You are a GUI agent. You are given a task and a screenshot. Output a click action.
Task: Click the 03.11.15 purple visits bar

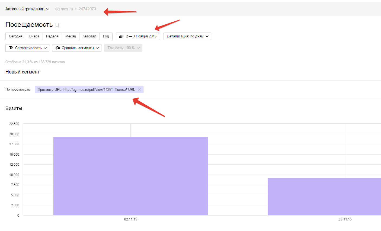pos(324,197)
